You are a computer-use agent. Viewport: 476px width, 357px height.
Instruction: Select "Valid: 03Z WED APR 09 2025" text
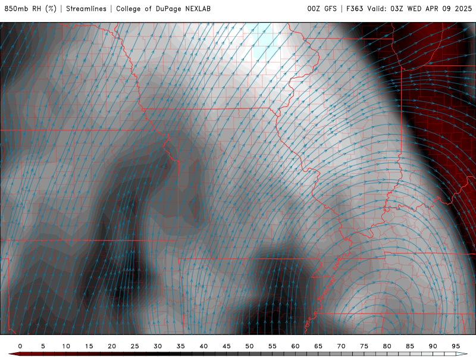coord(419,9)
